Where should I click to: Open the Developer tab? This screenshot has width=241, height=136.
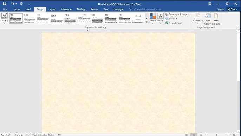pyautogui.click(x=119, y=9)
